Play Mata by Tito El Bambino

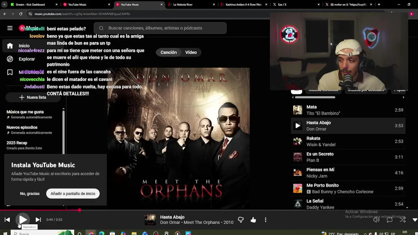tap(348, 110)
